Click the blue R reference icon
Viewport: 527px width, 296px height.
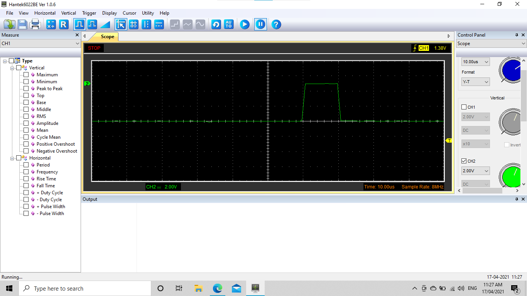64,25
